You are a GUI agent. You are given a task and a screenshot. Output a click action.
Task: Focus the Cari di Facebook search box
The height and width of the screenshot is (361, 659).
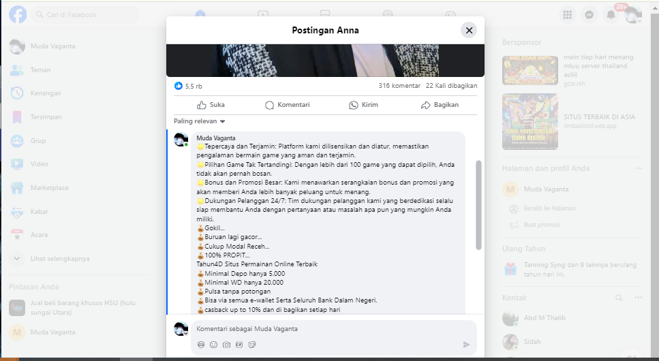point(85,15)
